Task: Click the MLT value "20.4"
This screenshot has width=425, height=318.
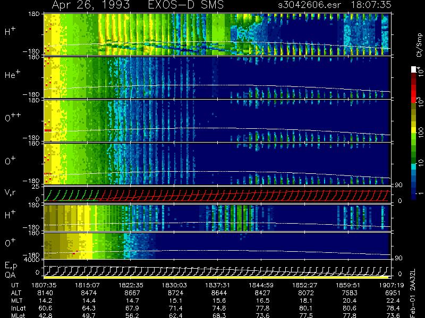Action: 351,301
